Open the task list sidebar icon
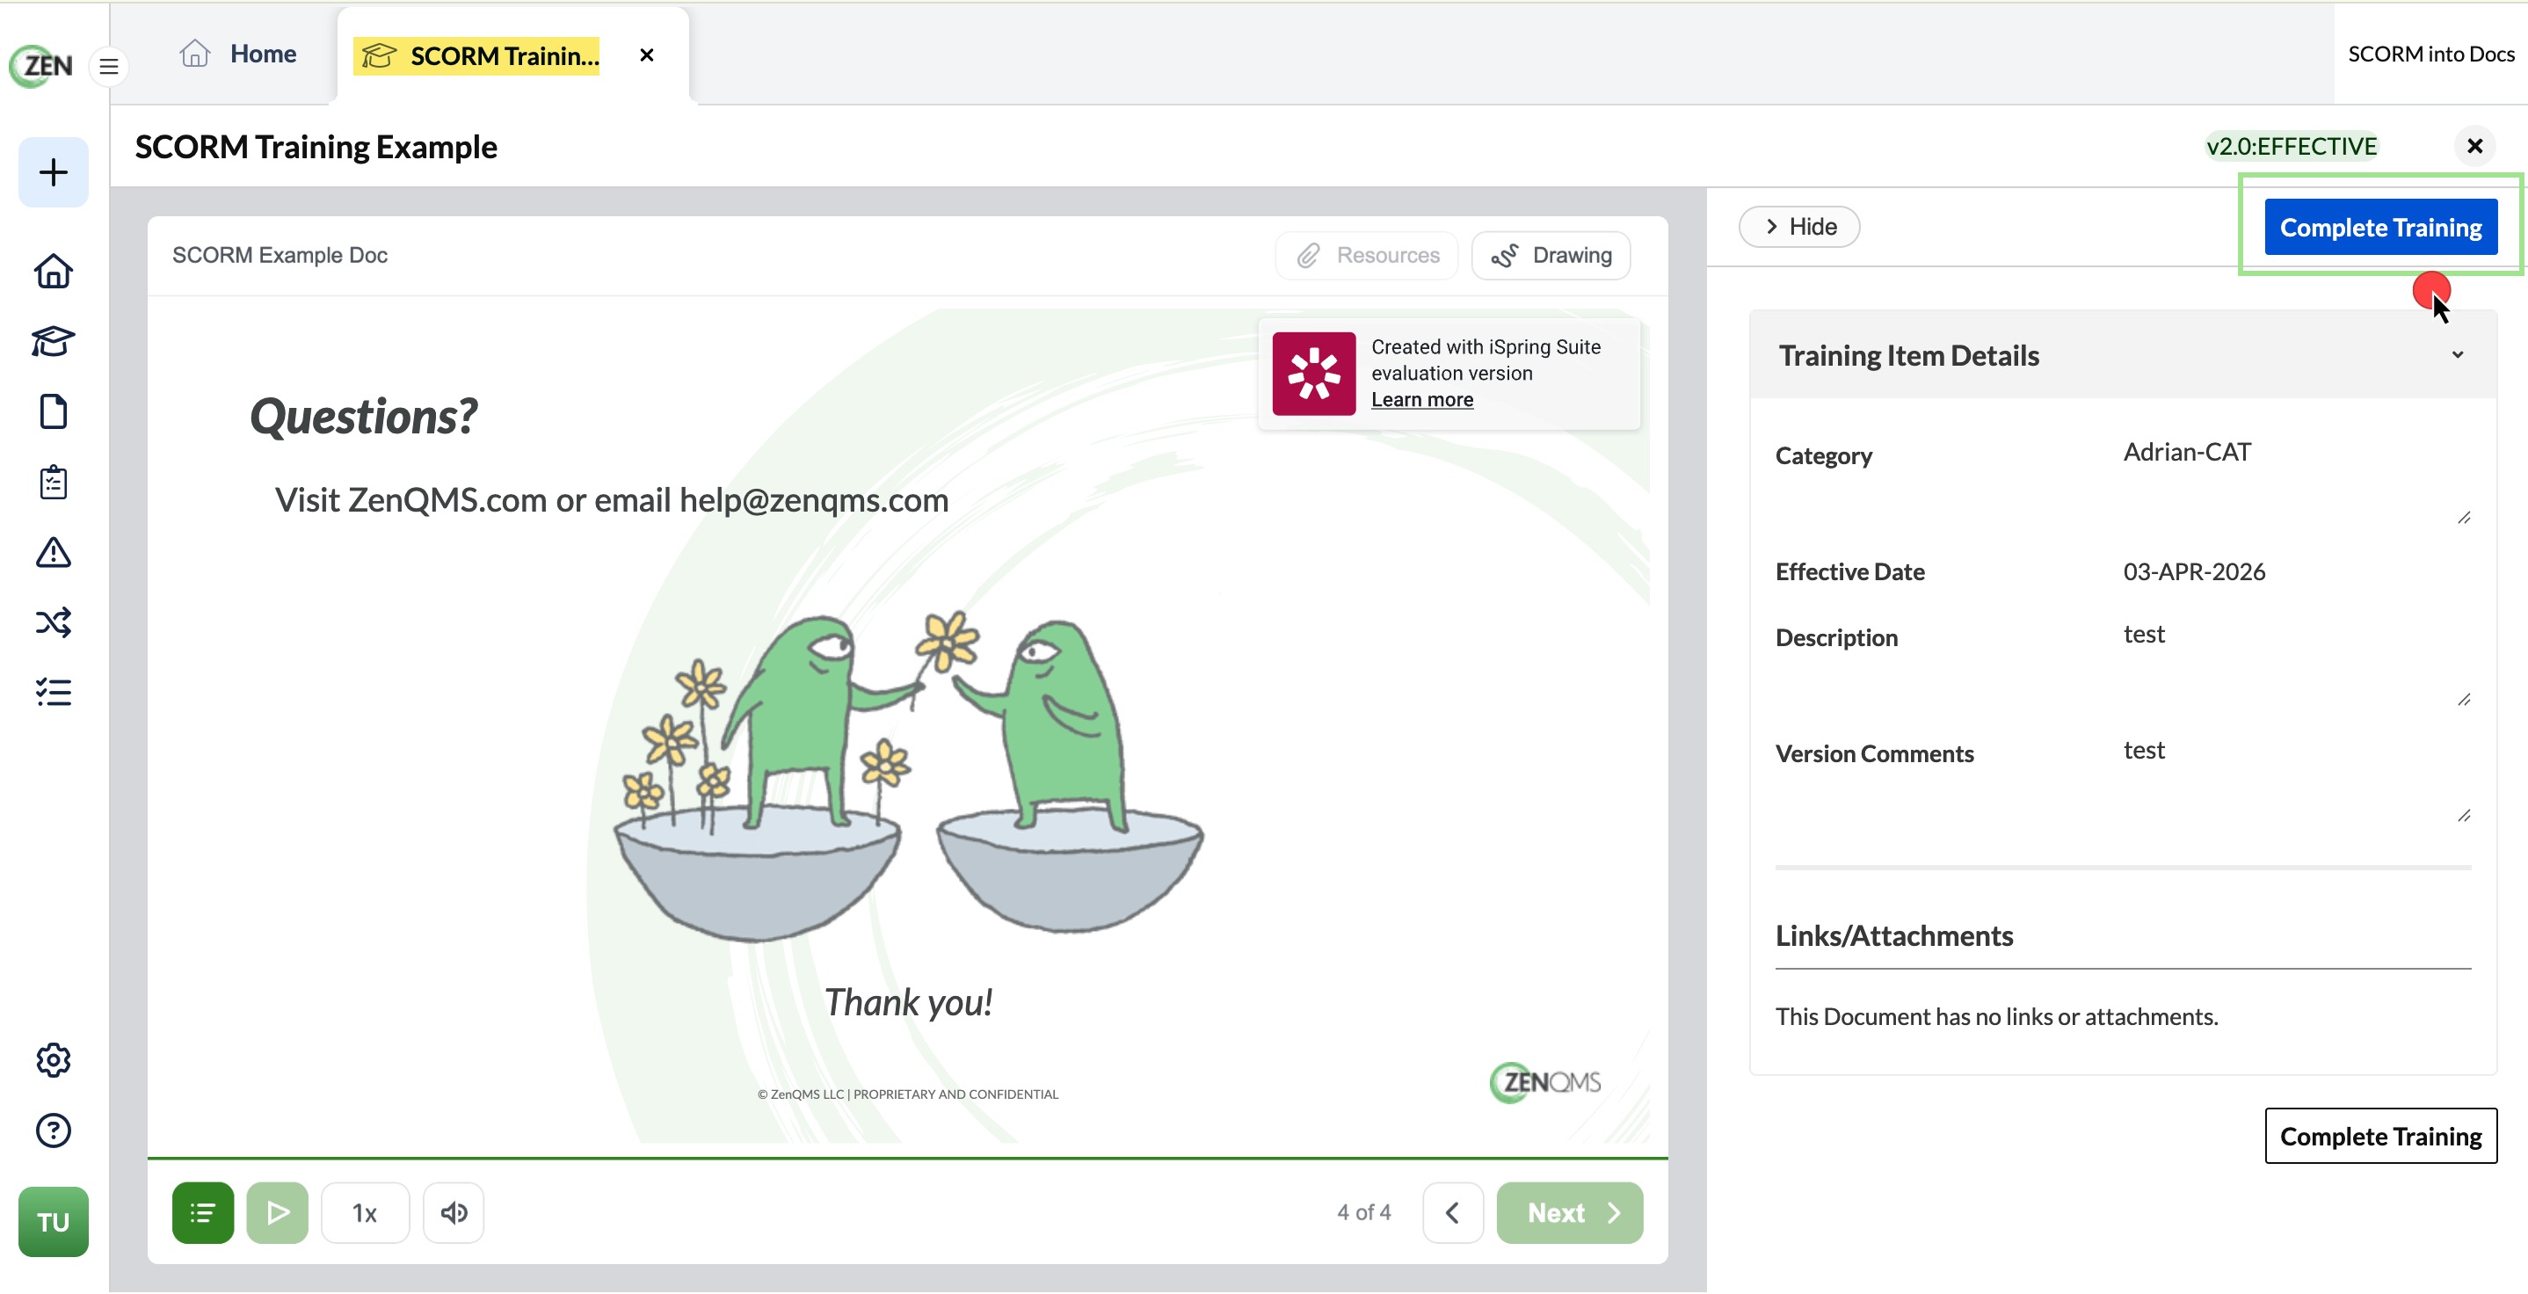The height and width of the screenshot is (1294, 2528). click(53, 692)
